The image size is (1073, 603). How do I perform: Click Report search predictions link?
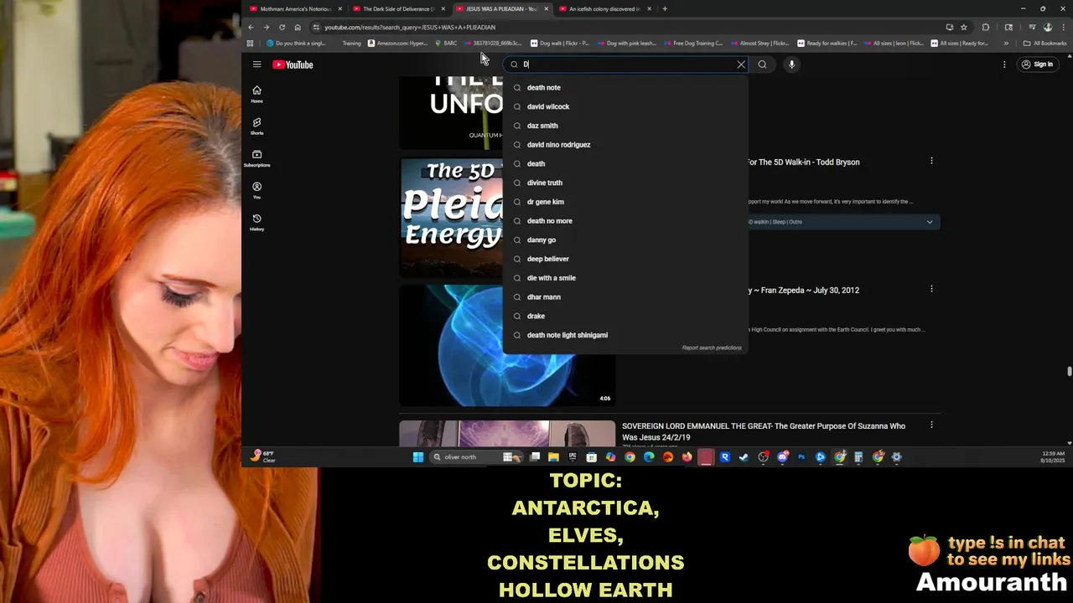click(712, 348)
